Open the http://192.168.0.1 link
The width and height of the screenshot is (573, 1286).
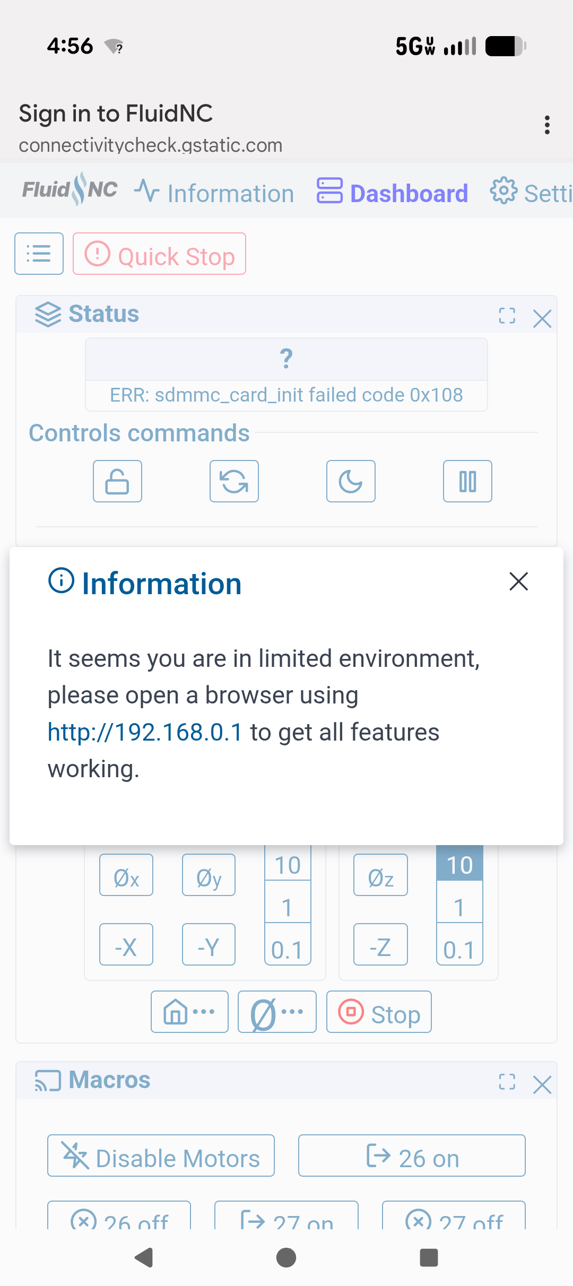(145, 732)
